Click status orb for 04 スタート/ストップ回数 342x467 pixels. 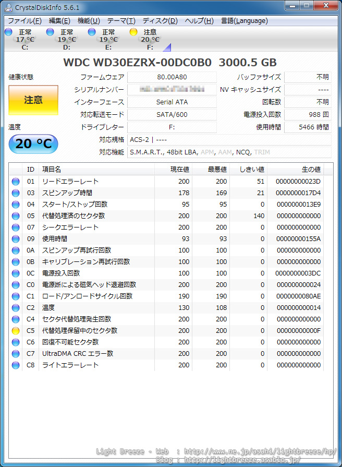click(16, 205)
